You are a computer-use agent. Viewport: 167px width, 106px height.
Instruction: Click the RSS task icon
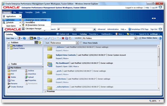click(9, 74)
